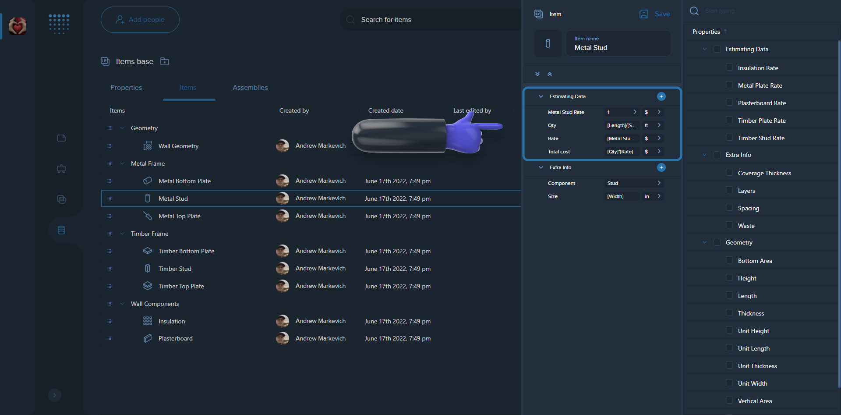Image resolution: width=841 pixels, height=415 pixels.
Task: Open the app grid launcher in top left
Action: click(59, 24)
